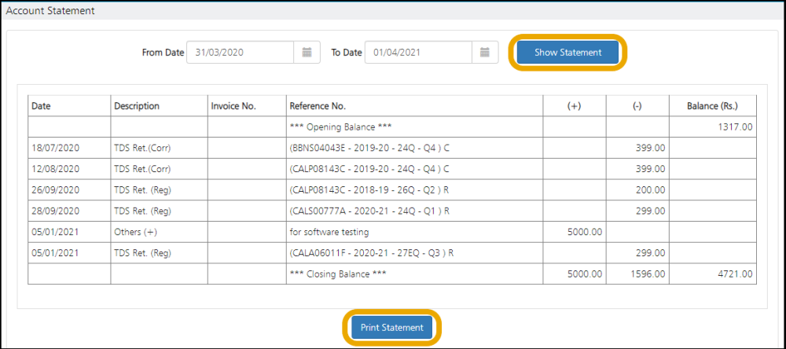786x349 pixels.
Task: Click TDS Ret.(Corr) in the 18/07/2020 row
Action: 142,148
